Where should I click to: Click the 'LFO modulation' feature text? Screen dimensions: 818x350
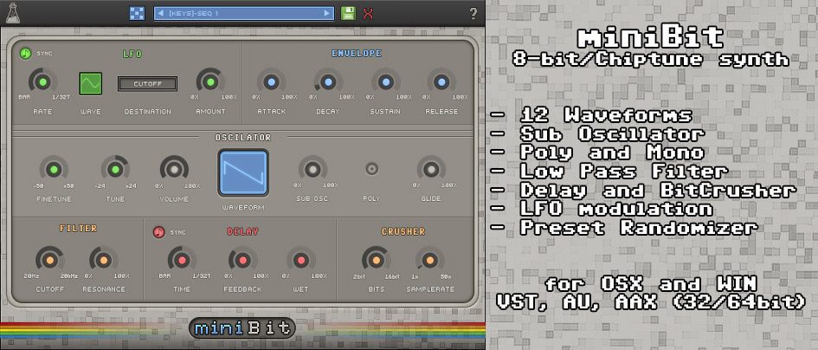tap(616, 209)
